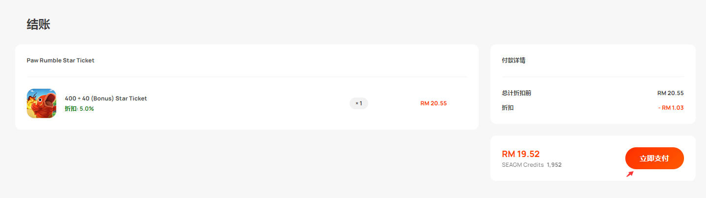Select the ×1 quantity badge
706x198 pixels.
pos(359,103)
